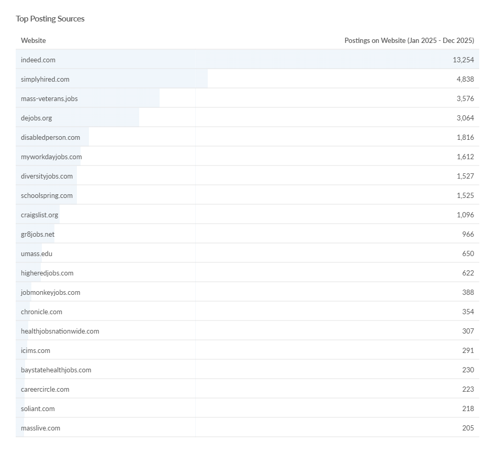Select umass.edu website row
Screen dimensions: 495x453
(x=37, y=253)
